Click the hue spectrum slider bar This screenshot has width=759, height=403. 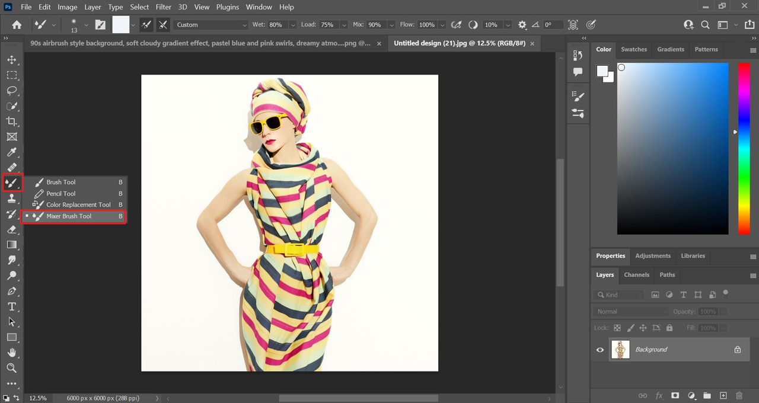tap(744, 148)
